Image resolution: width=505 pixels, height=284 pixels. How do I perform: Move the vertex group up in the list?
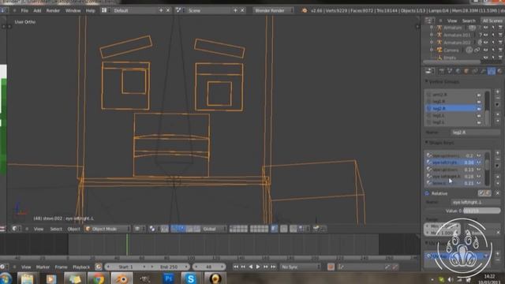point(498,114)
